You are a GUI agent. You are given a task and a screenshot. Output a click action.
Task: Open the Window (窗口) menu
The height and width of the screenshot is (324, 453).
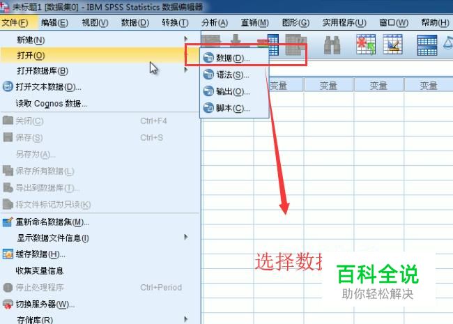point(394,22)
